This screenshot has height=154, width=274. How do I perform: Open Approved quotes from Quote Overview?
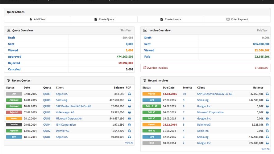coord(15,57)
